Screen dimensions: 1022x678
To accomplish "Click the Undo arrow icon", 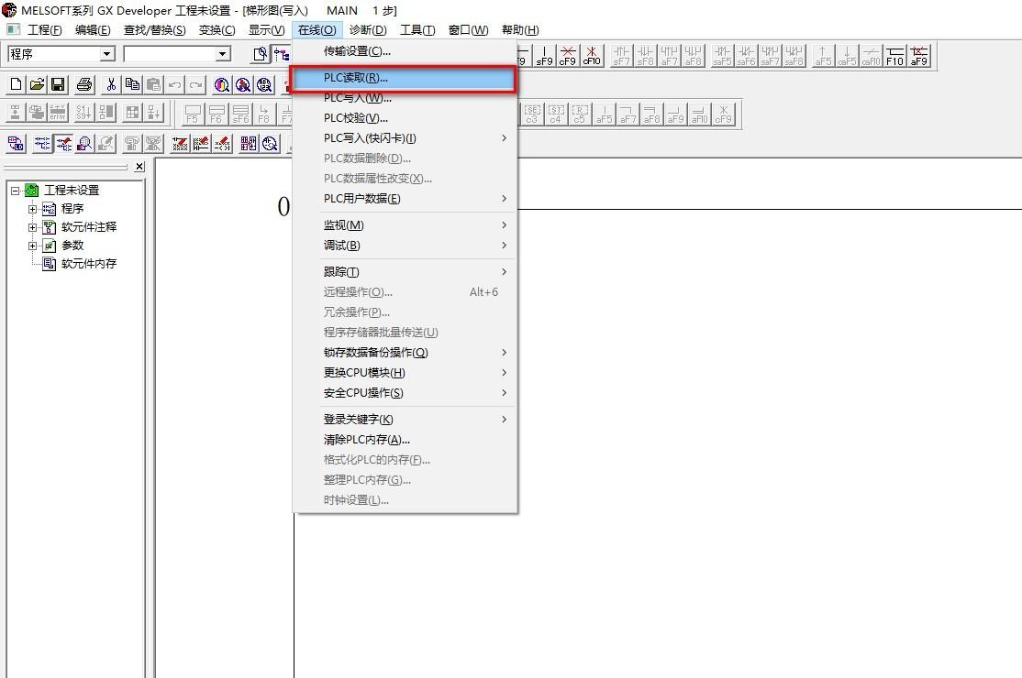I will [174, 84].
